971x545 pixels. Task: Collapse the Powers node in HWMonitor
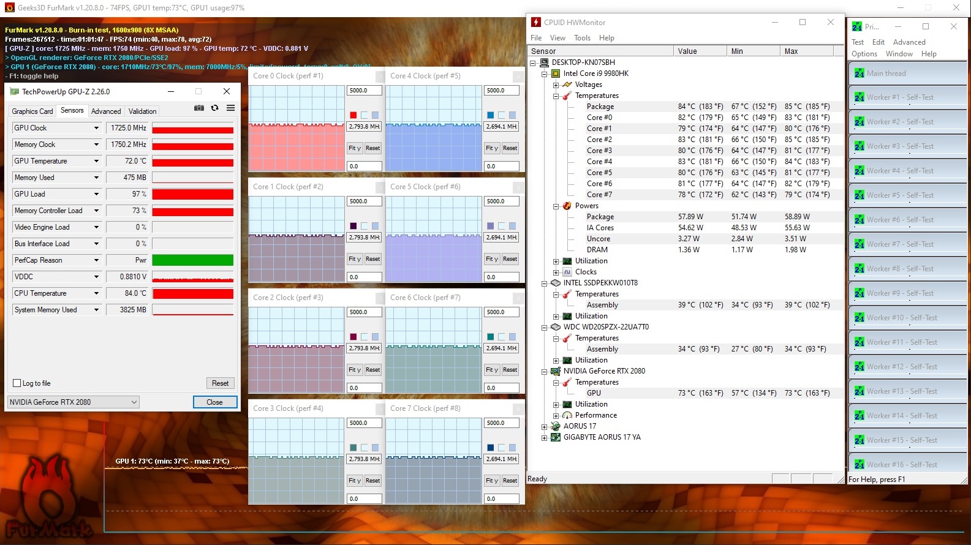pos(556,206)
